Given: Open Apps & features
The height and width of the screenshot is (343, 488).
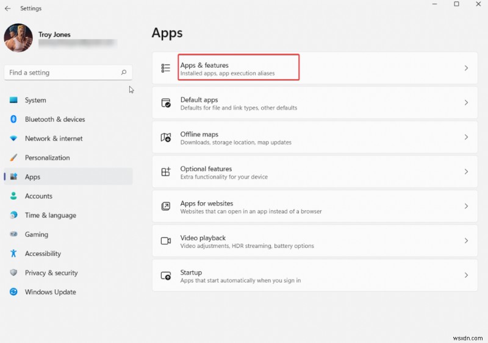Looking at the screenshot, I should (315, 68).
